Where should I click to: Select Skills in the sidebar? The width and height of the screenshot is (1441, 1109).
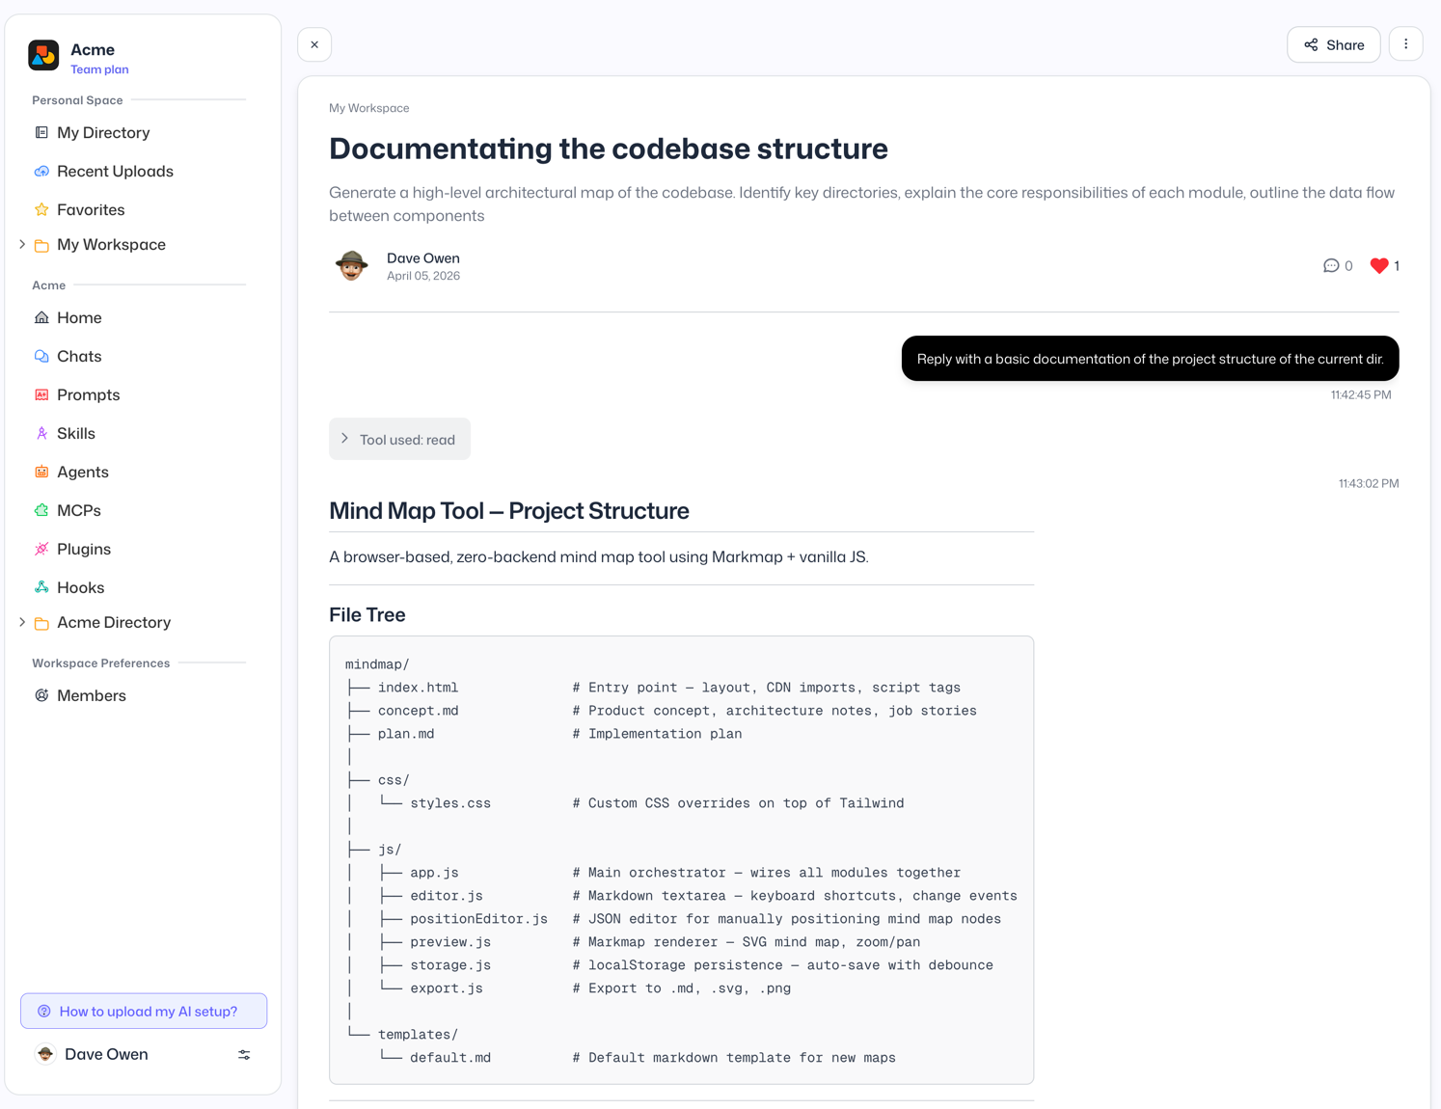[x=76, y=433]
